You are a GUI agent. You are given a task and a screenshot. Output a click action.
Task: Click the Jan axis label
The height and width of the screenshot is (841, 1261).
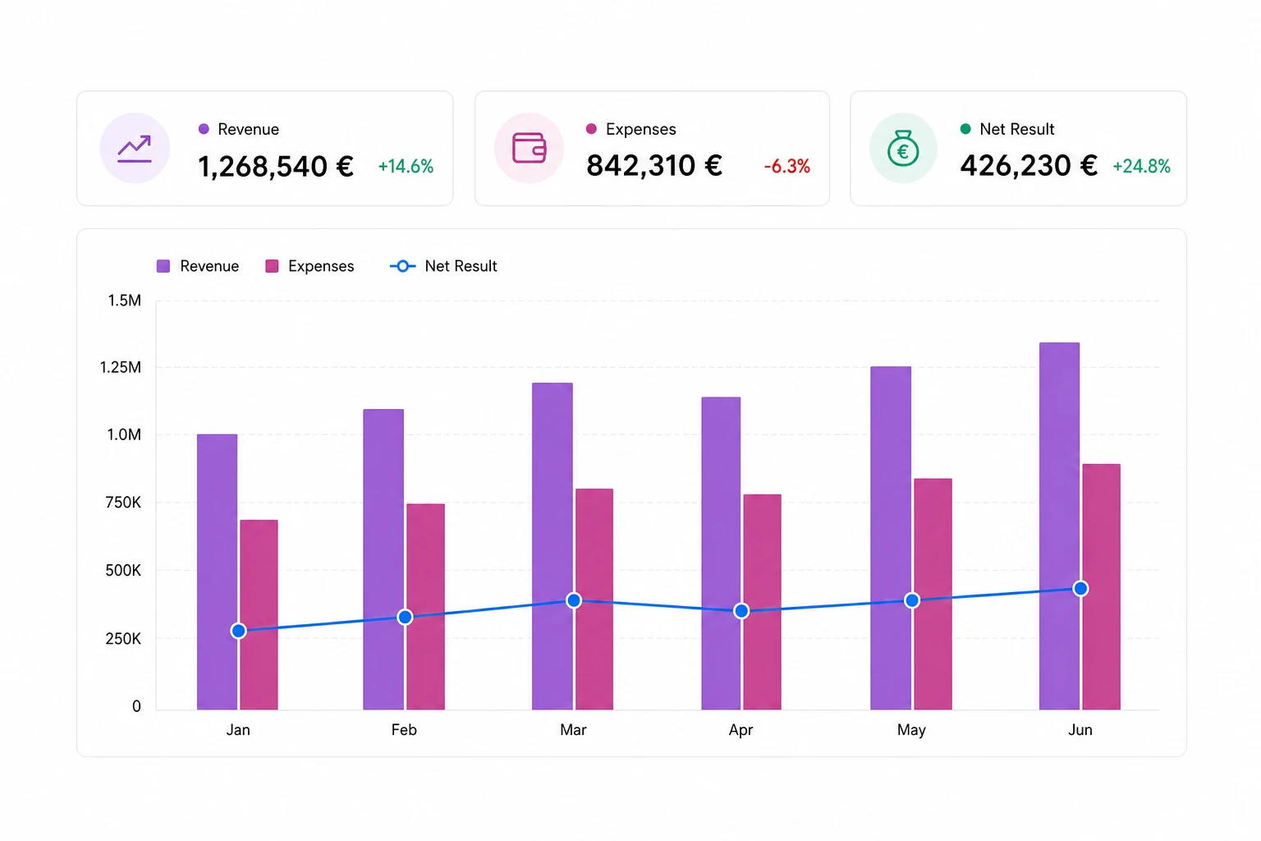pos(238,730)
